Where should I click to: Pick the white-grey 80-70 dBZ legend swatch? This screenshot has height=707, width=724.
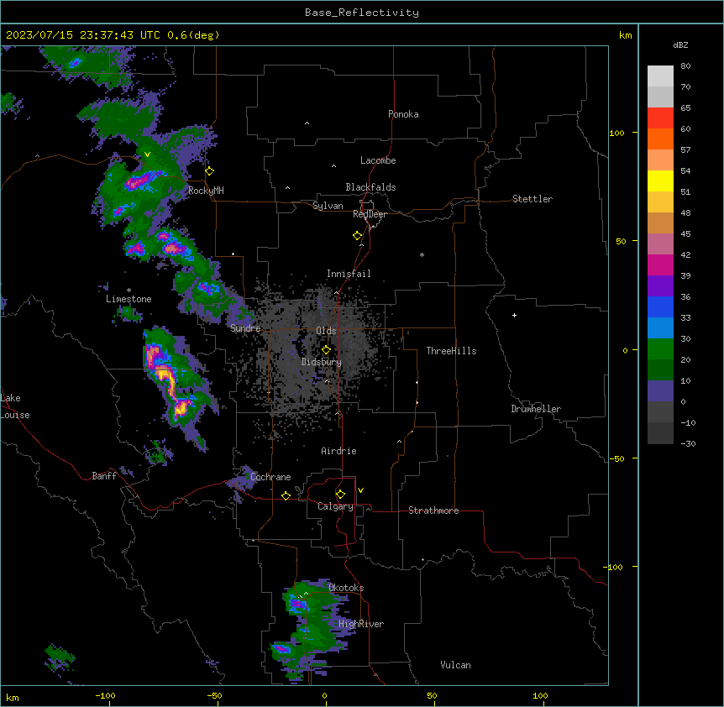click(x=660, y=76)
